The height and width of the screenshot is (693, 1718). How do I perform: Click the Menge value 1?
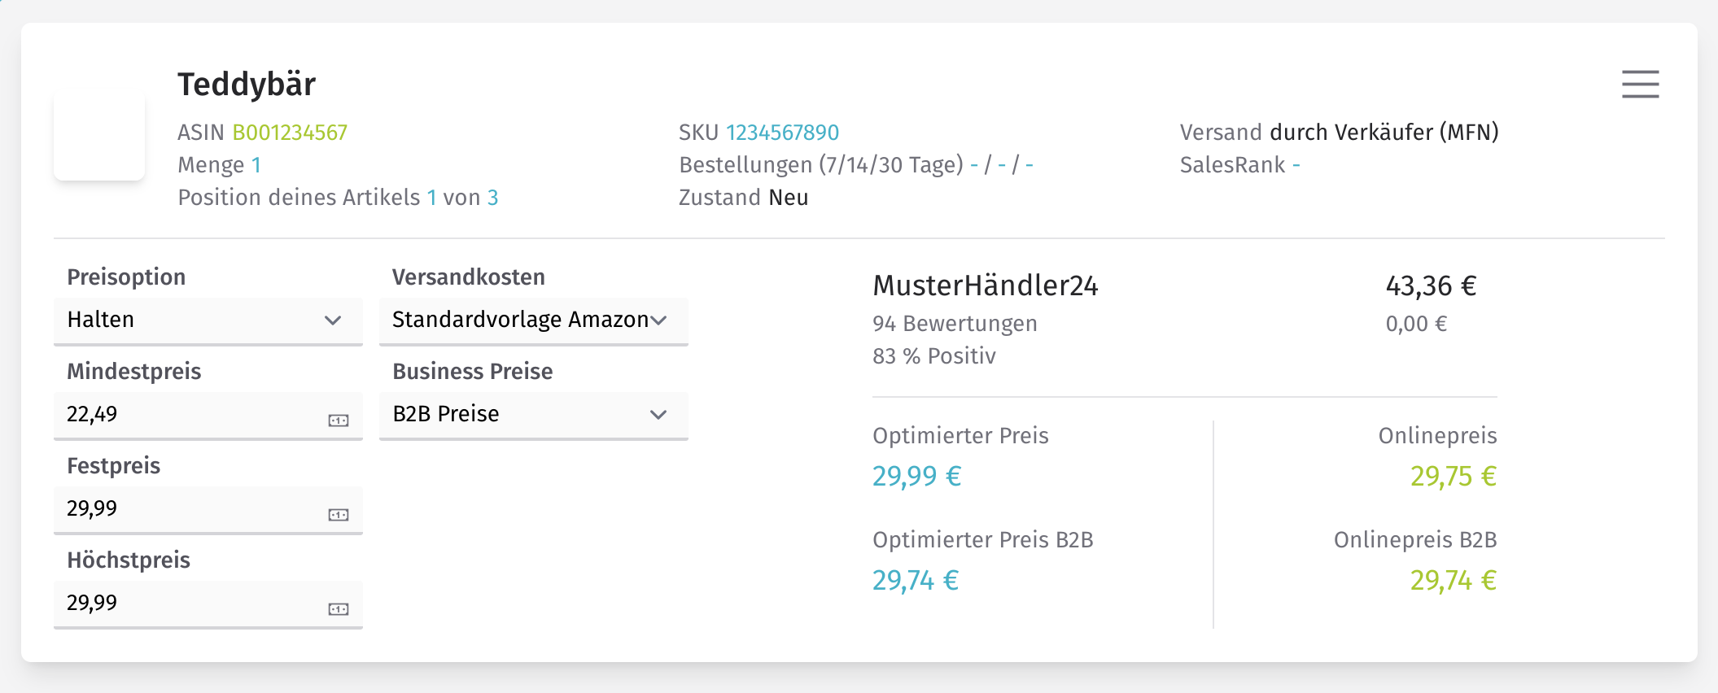point(256,165)
